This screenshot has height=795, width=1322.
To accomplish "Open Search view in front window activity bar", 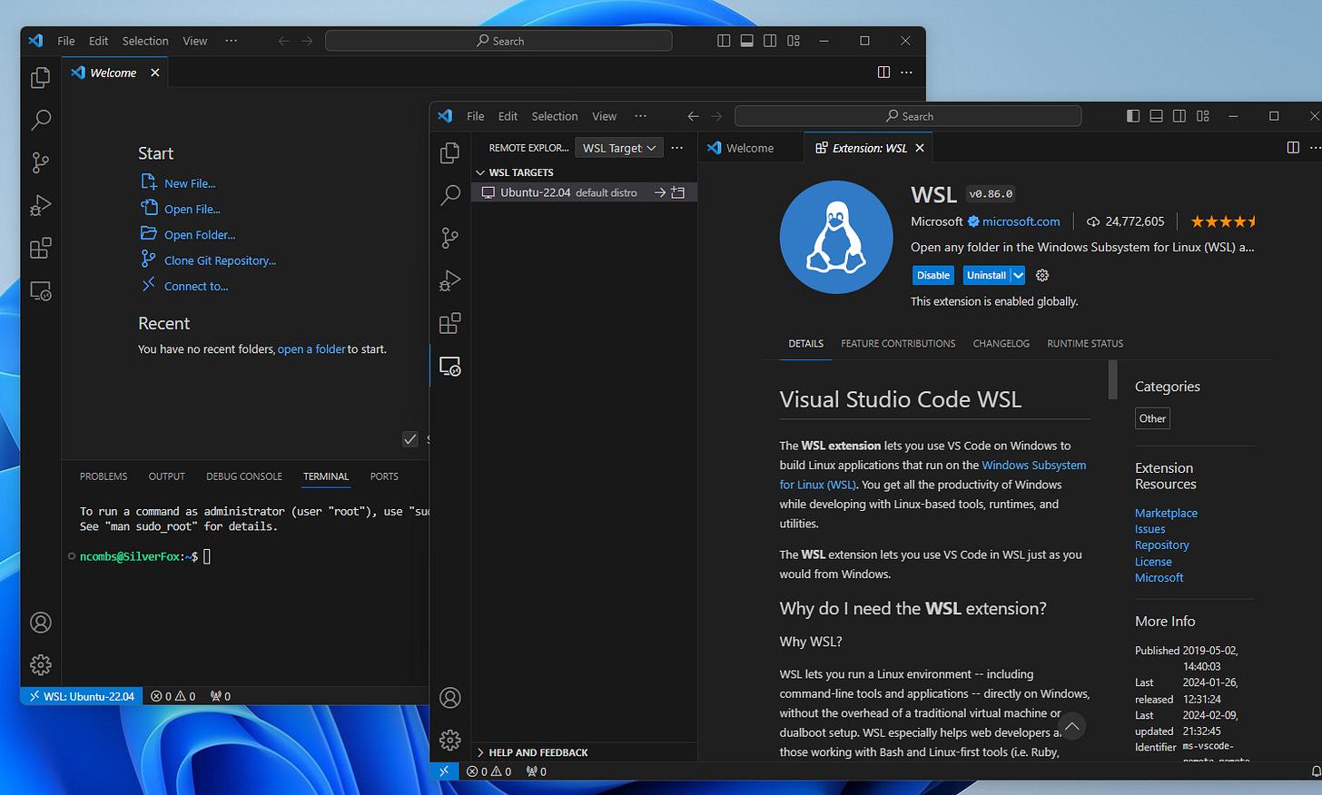I will pyautogui.click(x=450, y=195).
